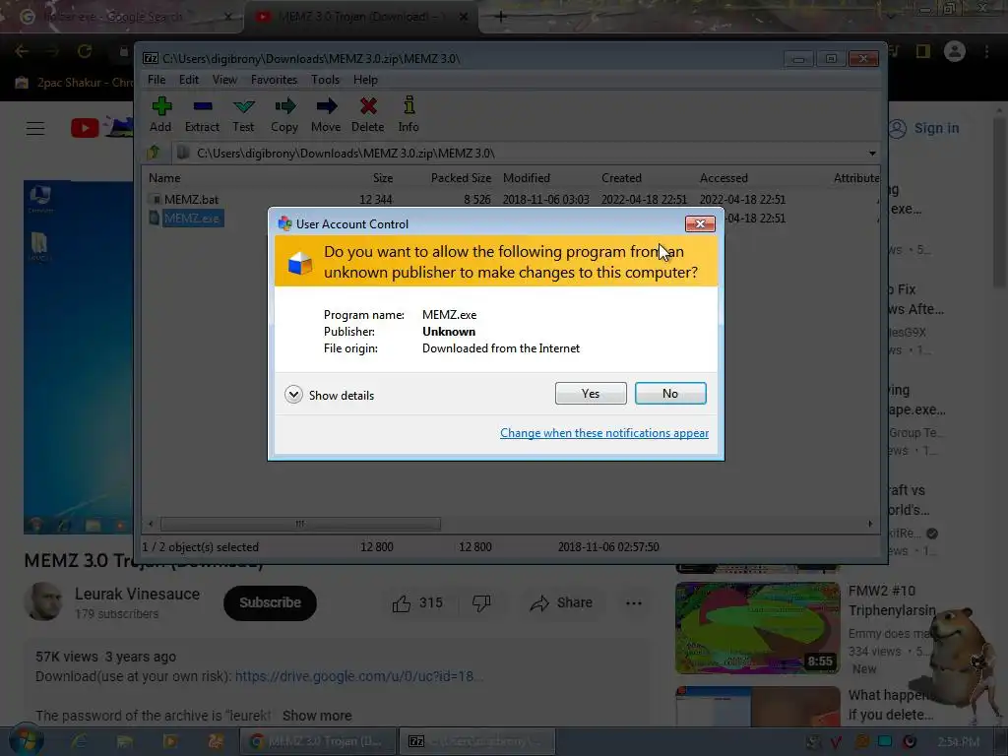This screenshot has height=756, width=1008.
Task: Click the YouTube Subscribe button
Action: tap(270, 603)
